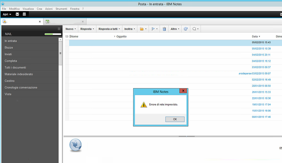Open the Crea menu
The width and height of the screenshot is (282, 163).
[x=39, y=9]
